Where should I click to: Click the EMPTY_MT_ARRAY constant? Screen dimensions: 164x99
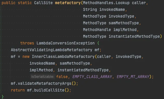133,77
